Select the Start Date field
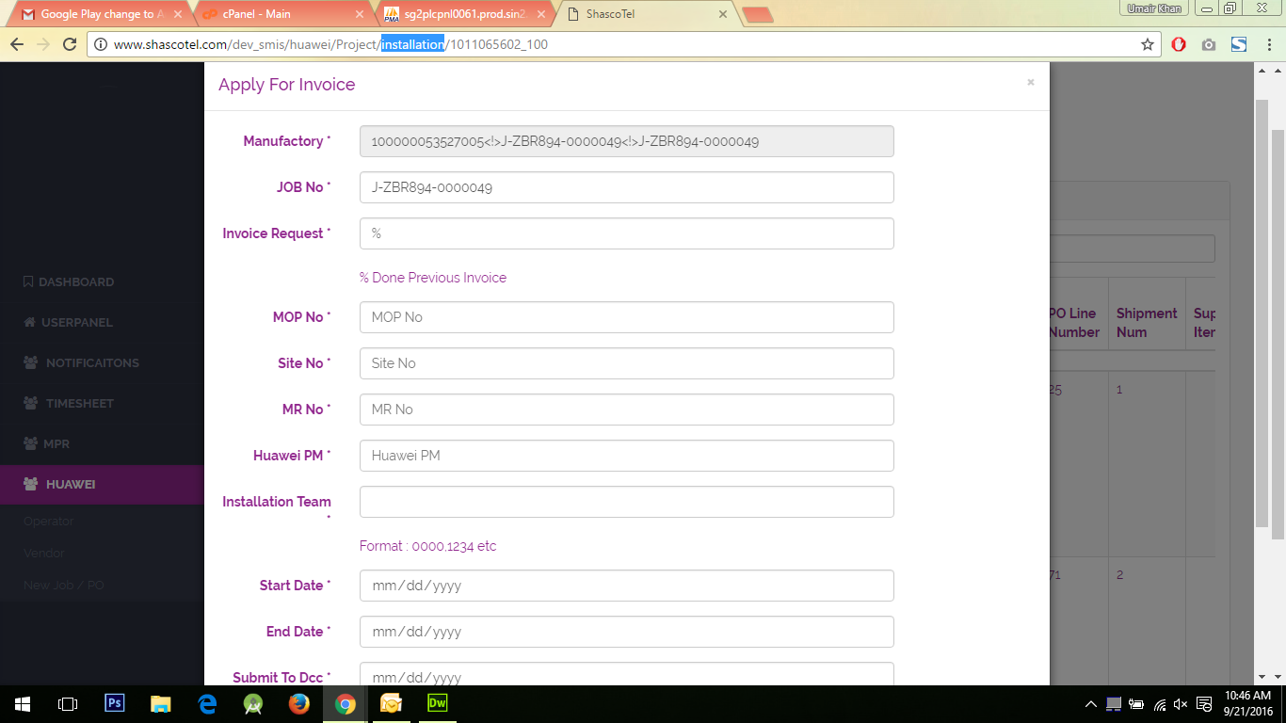The image size is (1286, 723). click(626, 586)
